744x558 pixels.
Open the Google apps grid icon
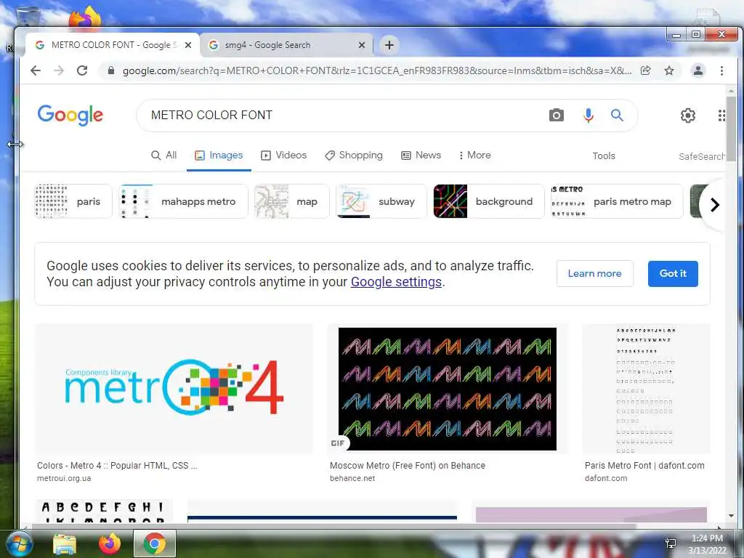[x=721, y=116]
